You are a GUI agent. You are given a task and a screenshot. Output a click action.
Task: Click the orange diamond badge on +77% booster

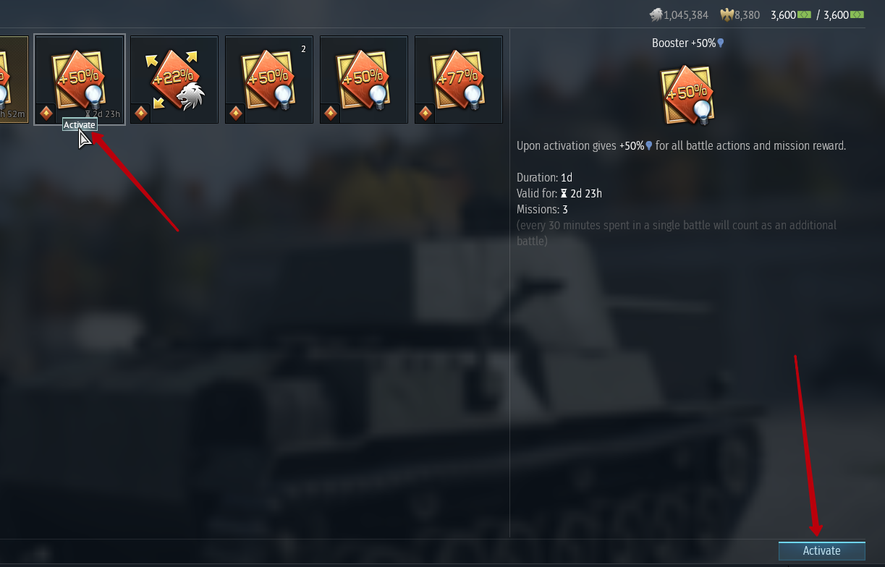tap(425, 114)
